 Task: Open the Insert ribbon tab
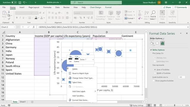pyautogui.click(x=22, y=7)
